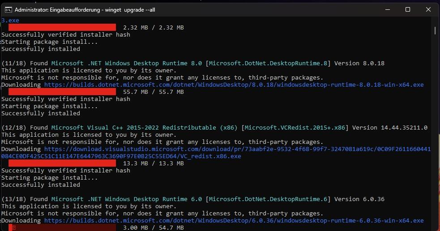
Task: Open the windowsdesktop-runtime-8.0.18-win-x64.exe download link
Action: 234,84
